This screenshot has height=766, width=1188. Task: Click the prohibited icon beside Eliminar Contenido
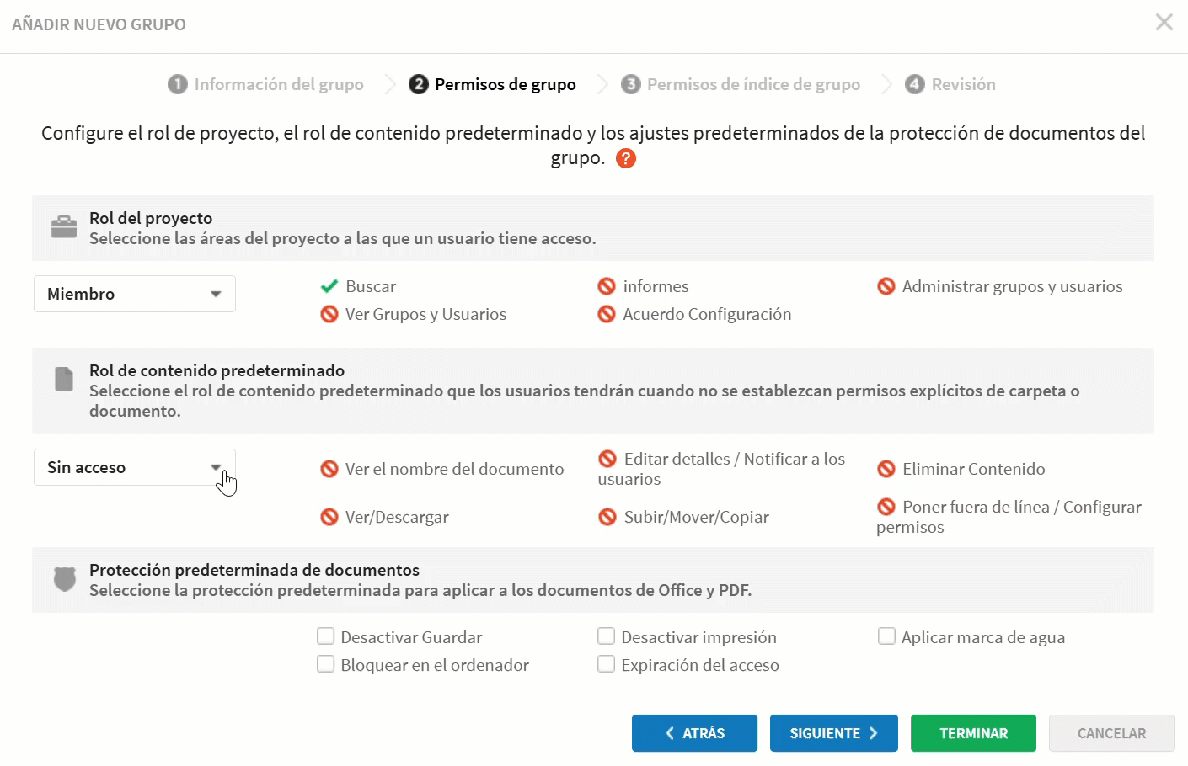click(x=886, y=469)
